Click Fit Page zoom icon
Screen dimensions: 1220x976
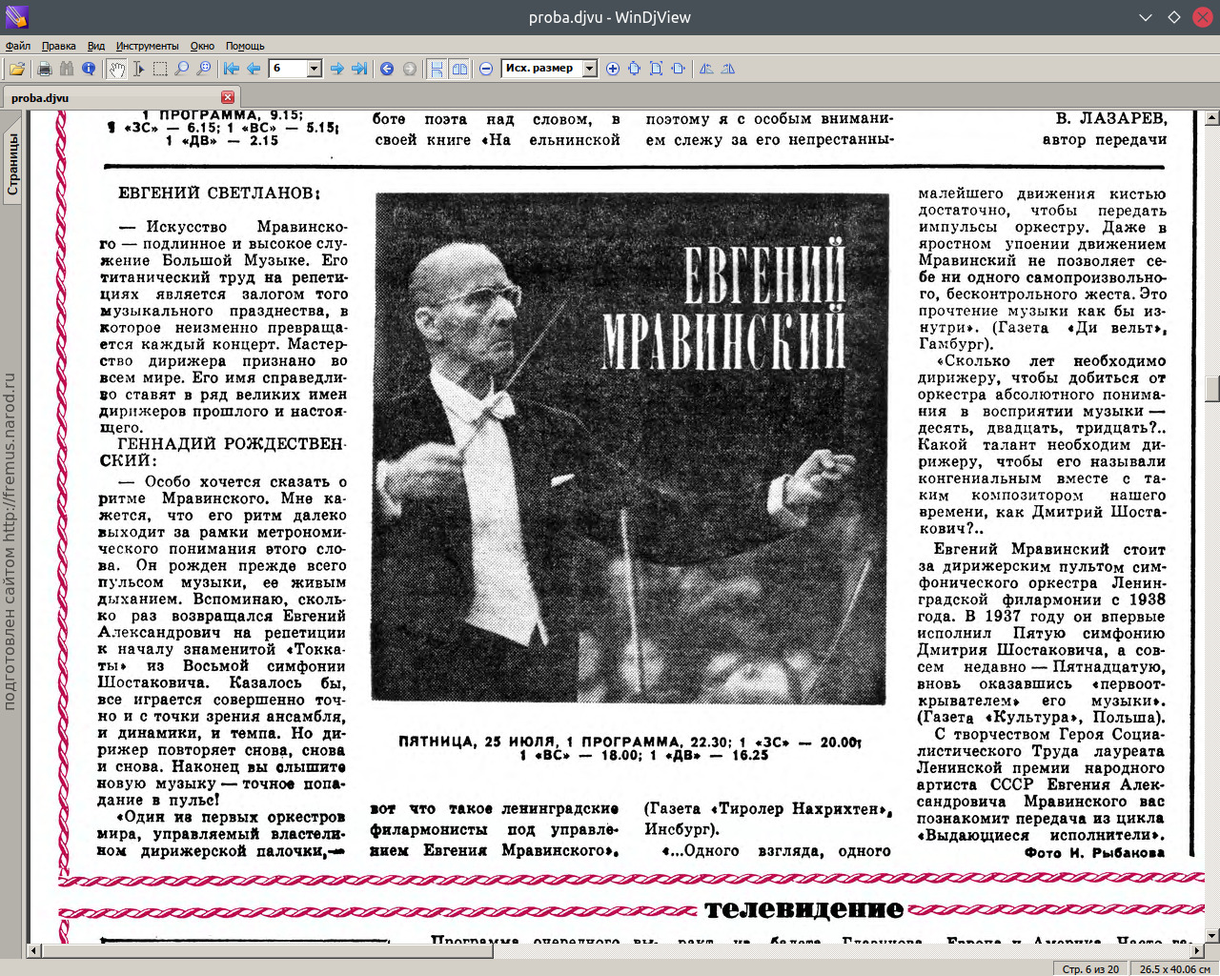tap(656, 69)
